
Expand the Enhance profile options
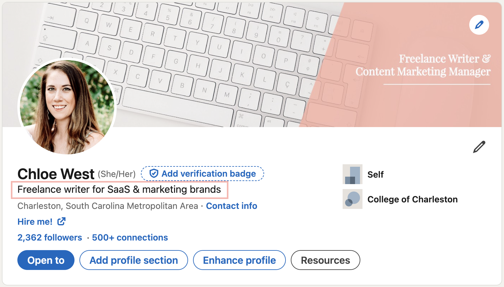click(x=239, y=260)
